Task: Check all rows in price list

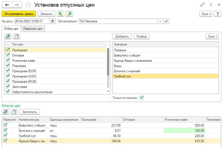Action: click(6, 112)
